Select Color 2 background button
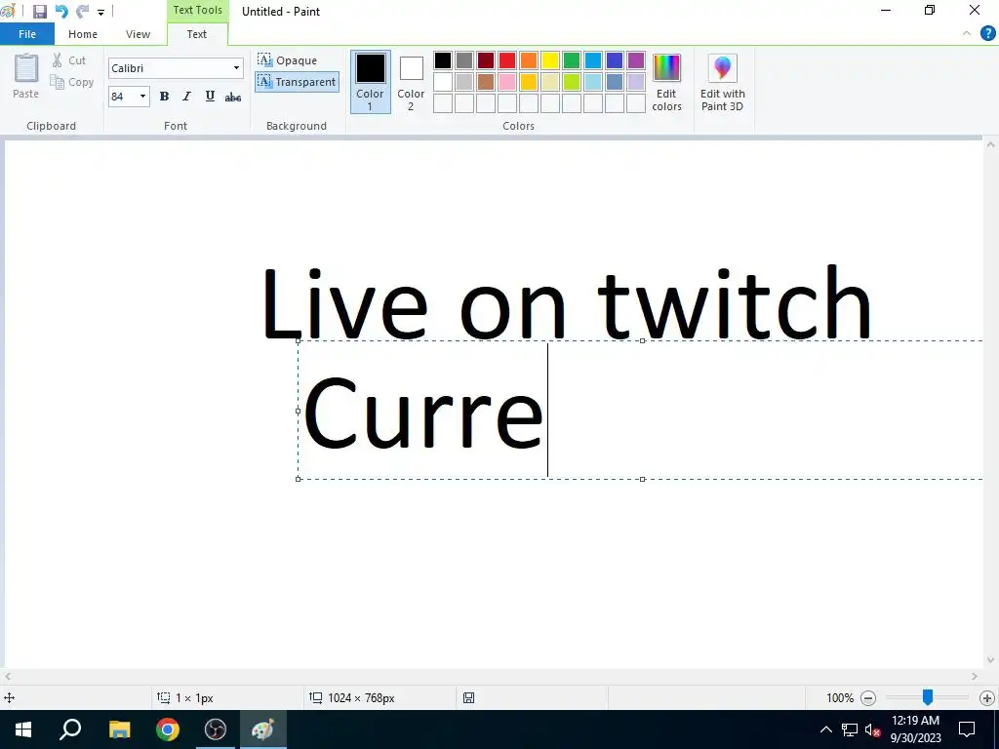The width and height of the screenshot is (999, 749). [x=411, y=82]
